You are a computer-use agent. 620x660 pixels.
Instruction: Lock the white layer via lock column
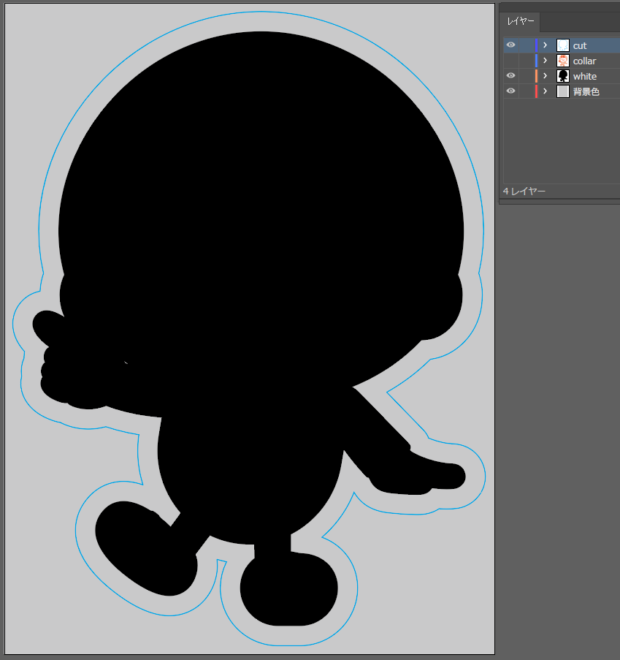(x=526, y=76)
